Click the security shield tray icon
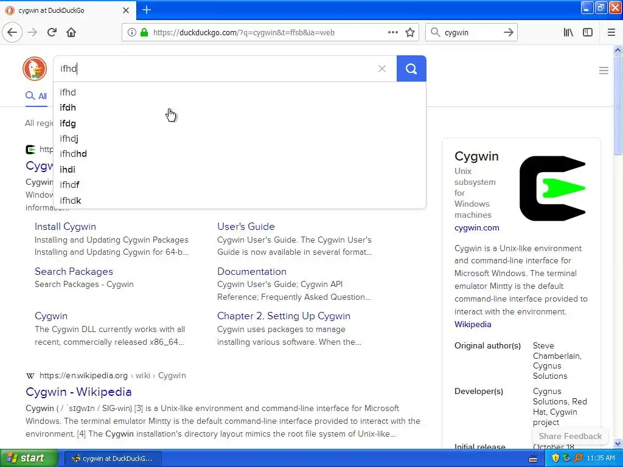 coord(555,458)
